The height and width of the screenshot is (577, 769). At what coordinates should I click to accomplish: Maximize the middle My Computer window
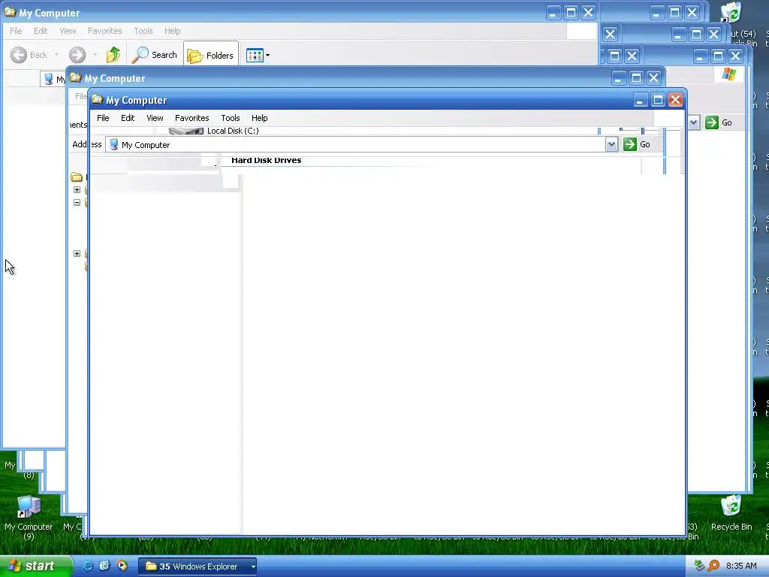(x=636, y=77)
